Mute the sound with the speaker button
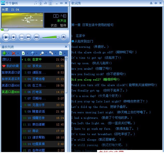164x158 pixels. pos(37,37)
